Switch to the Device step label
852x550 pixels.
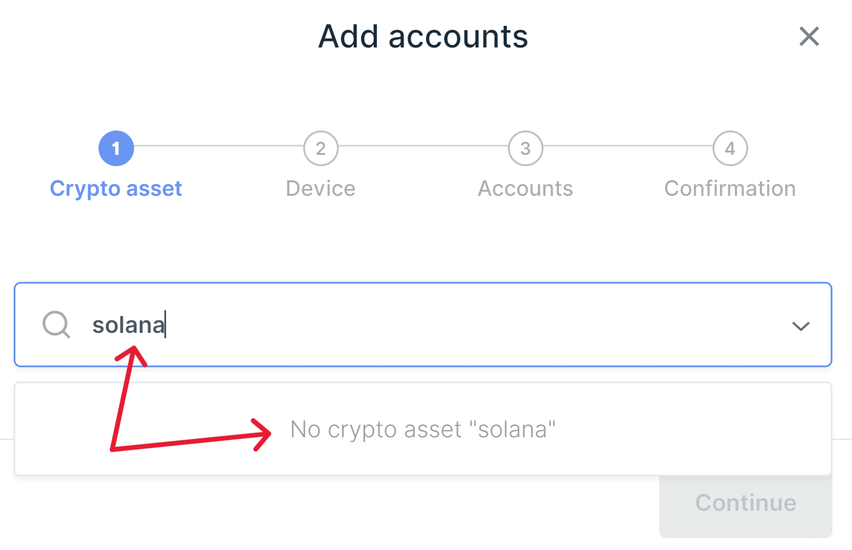320,189
